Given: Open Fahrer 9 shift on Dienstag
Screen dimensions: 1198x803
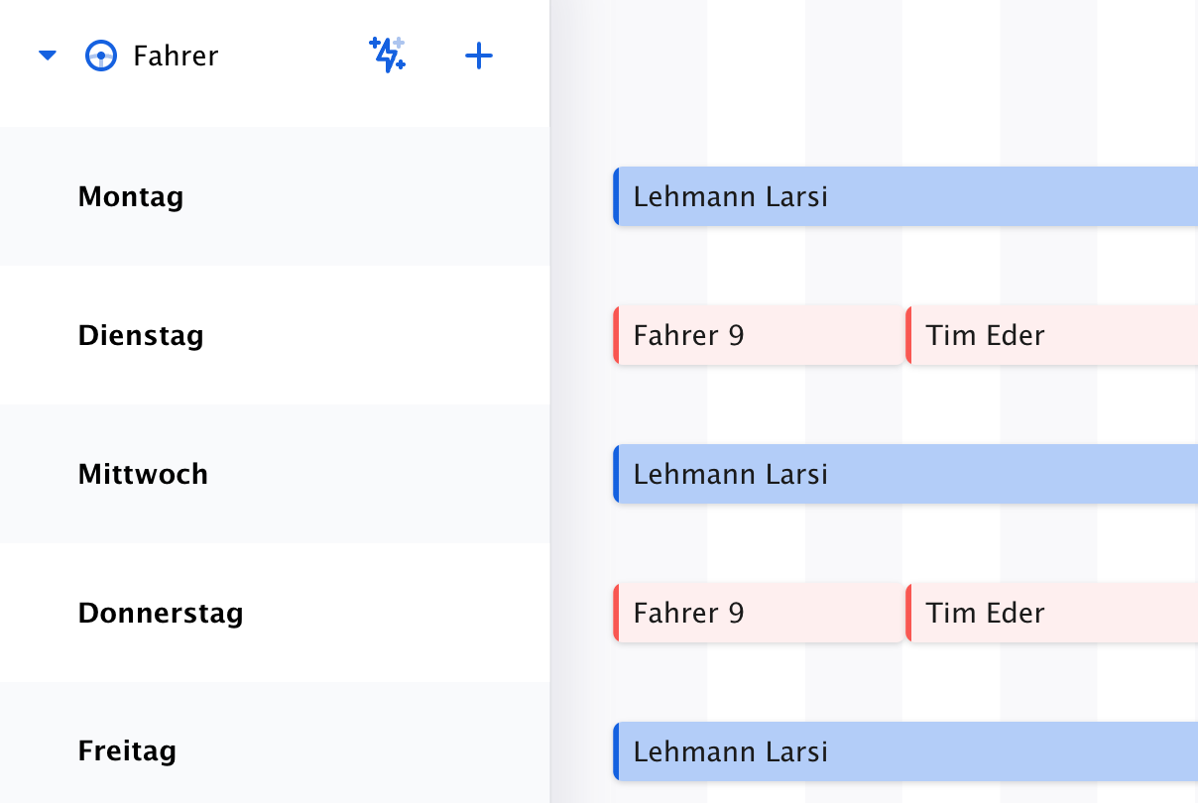Looking at the screenshot, I should [x=759, y=335].
